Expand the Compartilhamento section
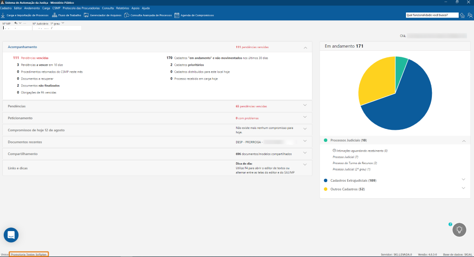The width and height of the screenshot is (474, 257). click(x=305, y=153)
